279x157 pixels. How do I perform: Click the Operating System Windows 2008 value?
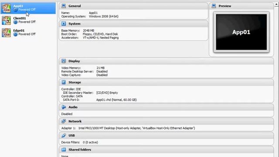tap(104, 17)
